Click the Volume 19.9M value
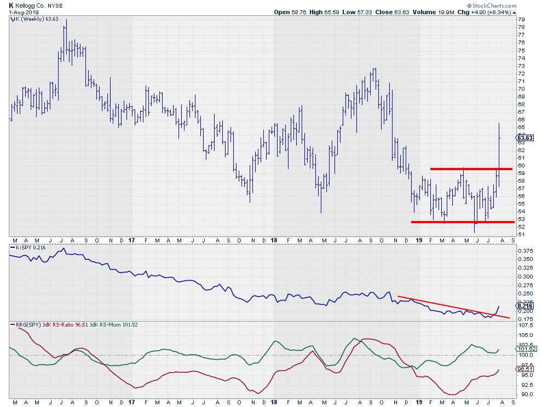 click(x=433, y=12)
